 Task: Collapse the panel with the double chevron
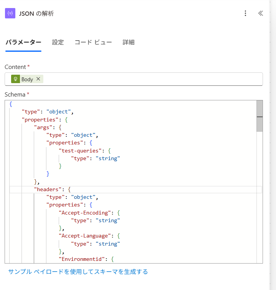pos(261,13)
